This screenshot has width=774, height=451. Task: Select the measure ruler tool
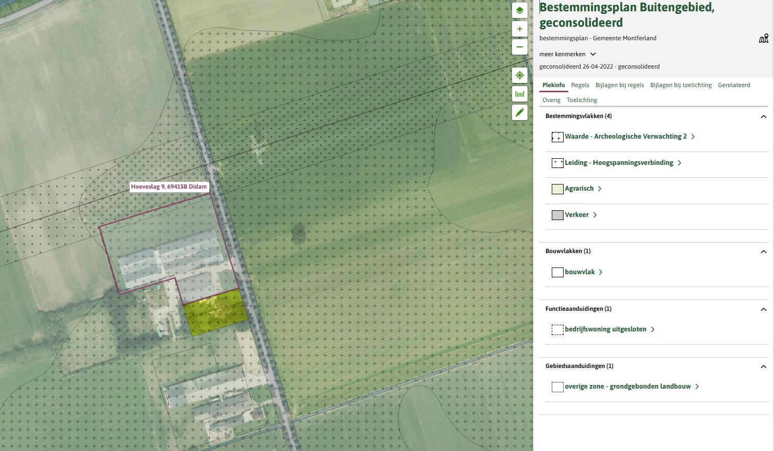pyautogui.click(x=519, y=94)
